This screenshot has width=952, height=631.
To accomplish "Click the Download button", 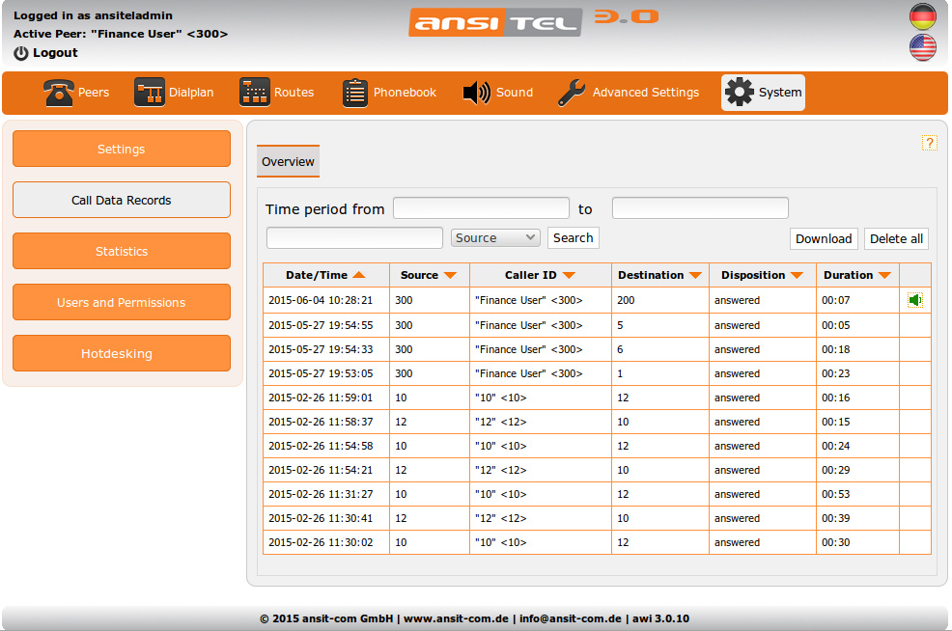I will coord(824,238).
